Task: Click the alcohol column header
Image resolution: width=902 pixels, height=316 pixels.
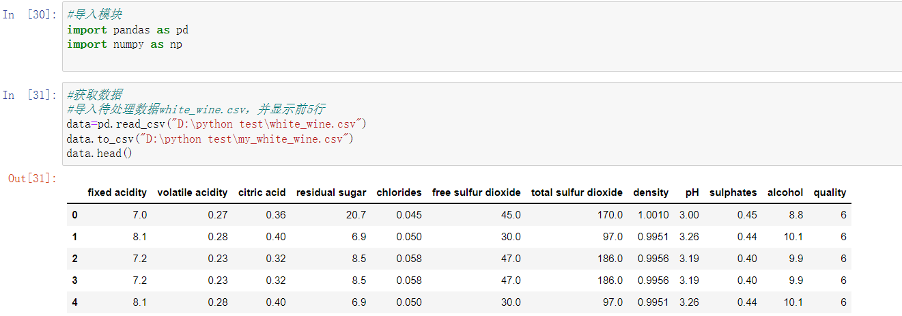Action: coord(785,192)
